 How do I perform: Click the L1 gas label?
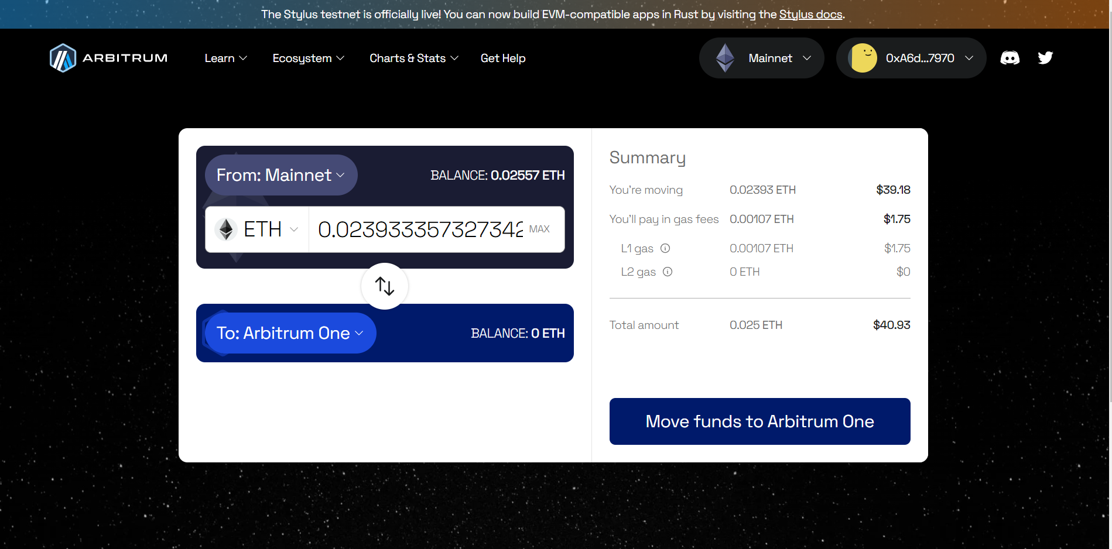point(637,248)
